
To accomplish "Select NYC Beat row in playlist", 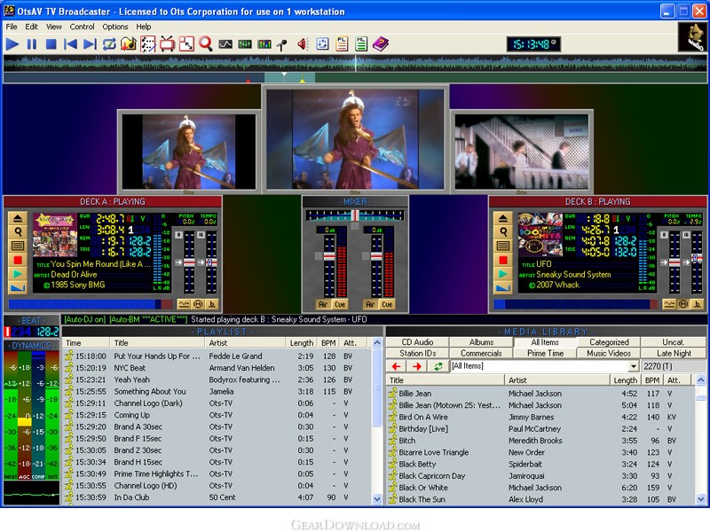I will [217, 368].
